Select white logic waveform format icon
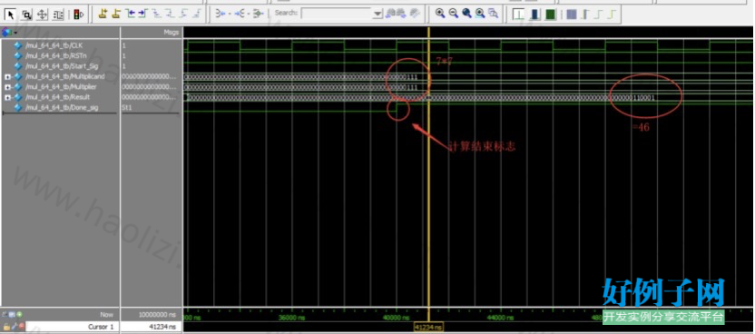 coord(518,15)
